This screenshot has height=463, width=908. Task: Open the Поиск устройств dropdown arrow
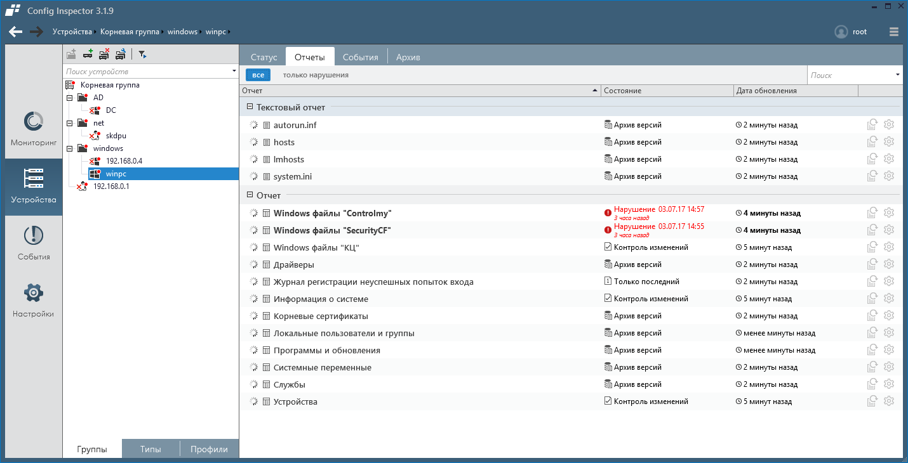coord(234,71)
